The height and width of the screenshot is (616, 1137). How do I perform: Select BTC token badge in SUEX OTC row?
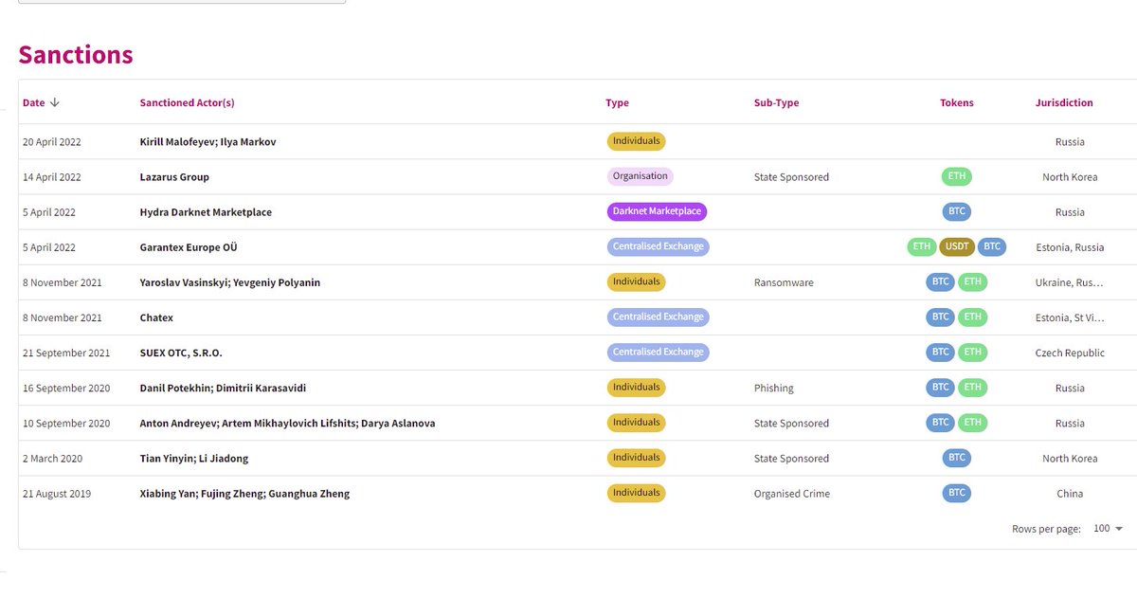point(940,352)
